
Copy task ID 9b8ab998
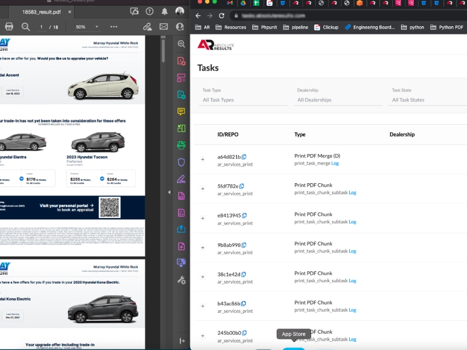(x=244, y=245)
